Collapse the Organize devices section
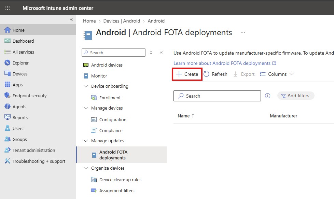334x199 pixels. (86, 168)
